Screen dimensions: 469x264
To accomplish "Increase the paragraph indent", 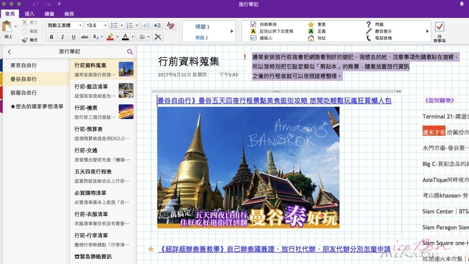I will (x=157, y=25).
